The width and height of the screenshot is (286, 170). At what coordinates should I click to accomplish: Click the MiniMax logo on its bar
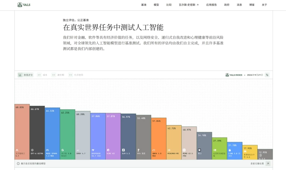[x=169, y=150]
